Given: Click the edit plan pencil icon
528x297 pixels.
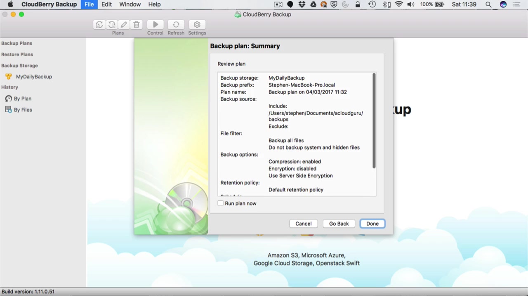Looking at the screenshot, I should click(x=124, y=25).
